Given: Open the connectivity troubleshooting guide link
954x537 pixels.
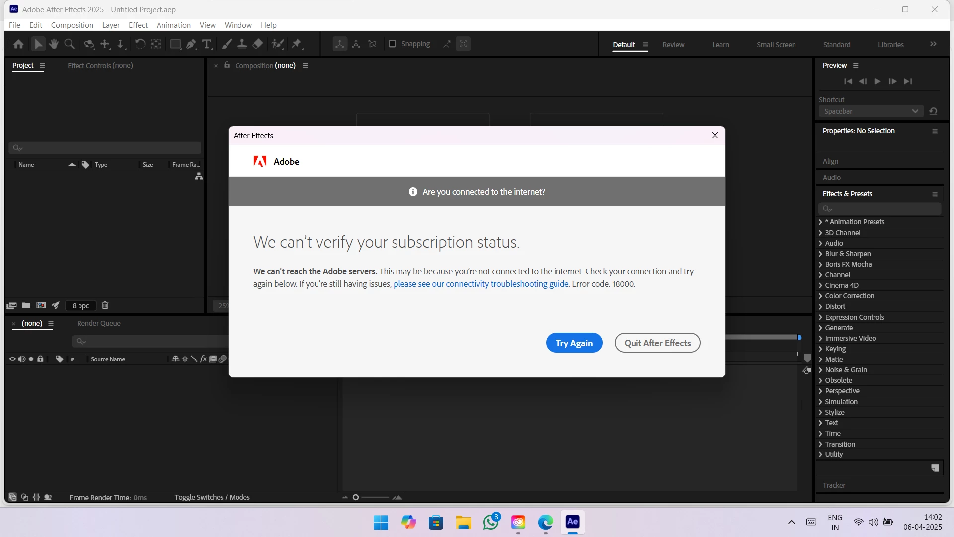Looking at the screenshot, I should pos(481,284).
